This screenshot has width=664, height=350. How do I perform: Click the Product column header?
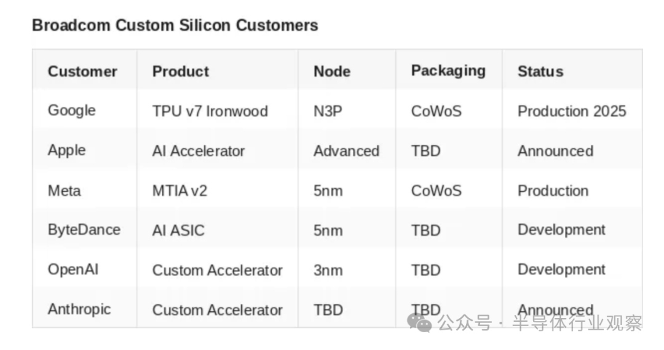tap(181, 71)
